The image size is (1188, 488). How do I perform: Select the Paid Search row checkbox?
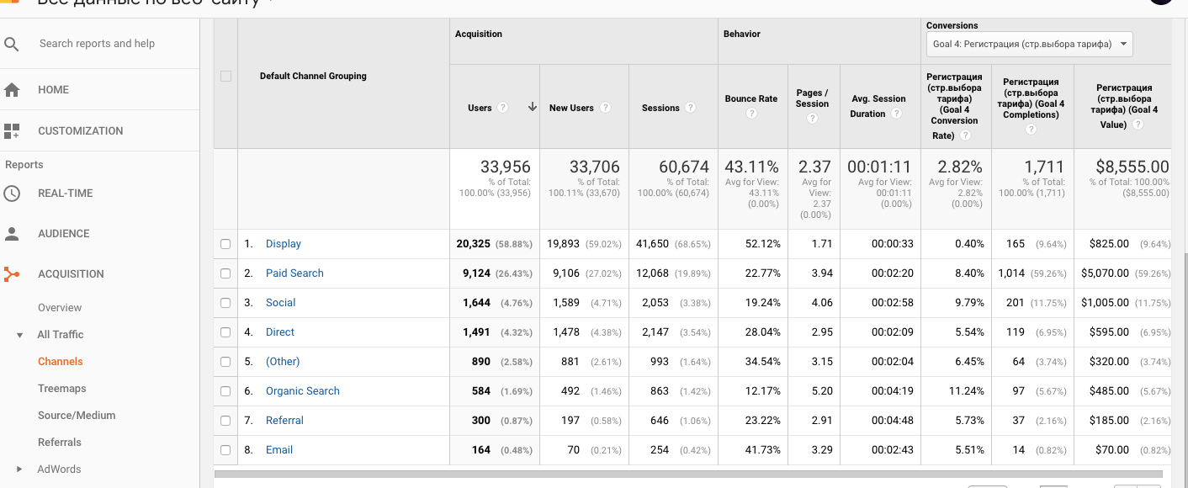coord(225,273)
